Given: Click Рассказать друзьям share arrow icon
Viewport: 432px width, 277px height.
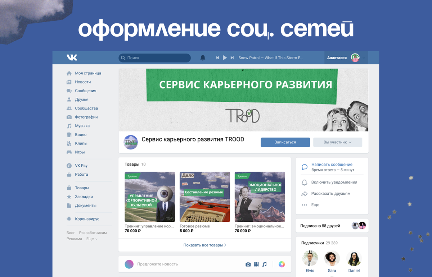Looking at the screenshot, I should 305,194.
